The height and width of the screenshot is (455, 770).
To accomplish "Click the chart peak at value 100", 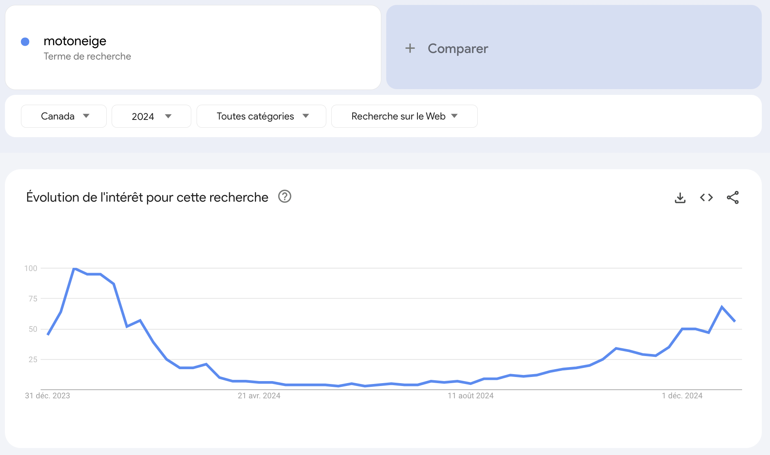I will point(74,268).
